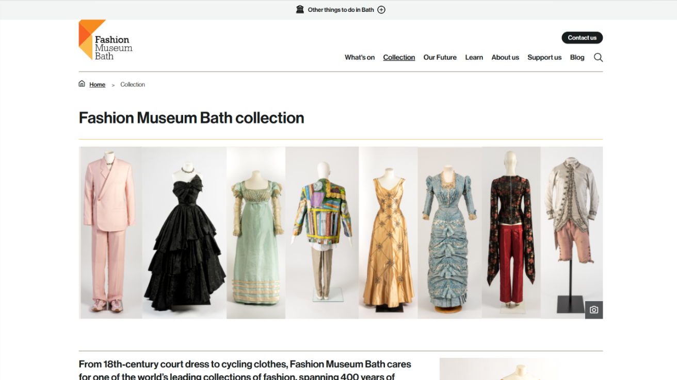The image size is (677, 380).
Task: Click the white mannequin image beside the intro text
Action: [x=521, y=369]
